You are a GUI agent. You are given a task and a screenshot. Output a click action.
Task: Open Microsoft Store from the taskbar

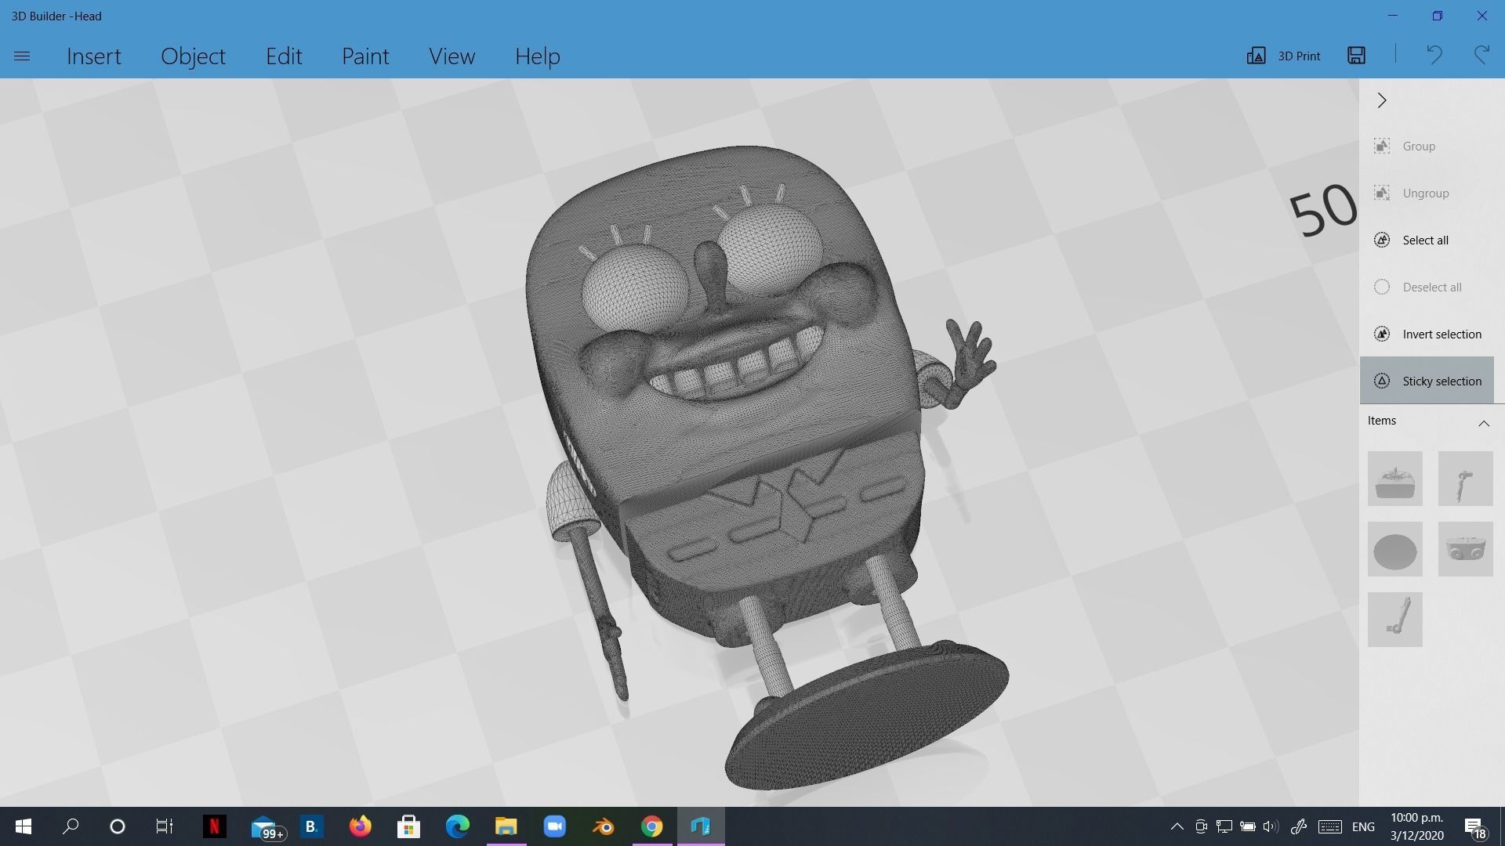tap(408, 826)
